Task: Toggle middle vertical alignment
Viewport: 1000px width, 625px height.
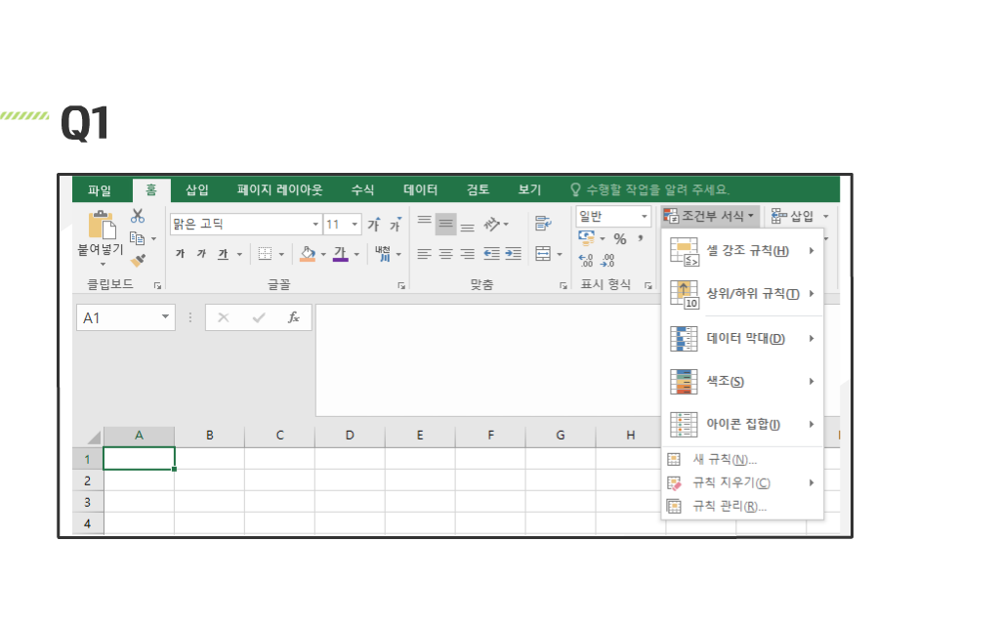Action: tap(445, 224)
